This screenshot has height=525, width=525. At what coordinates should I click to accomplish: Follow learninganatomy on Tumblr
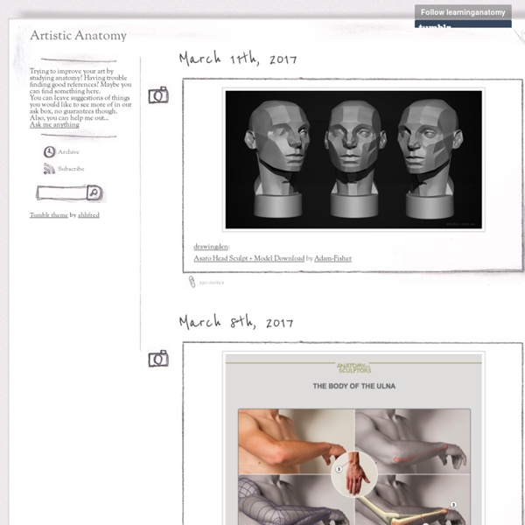coord(463,12)
